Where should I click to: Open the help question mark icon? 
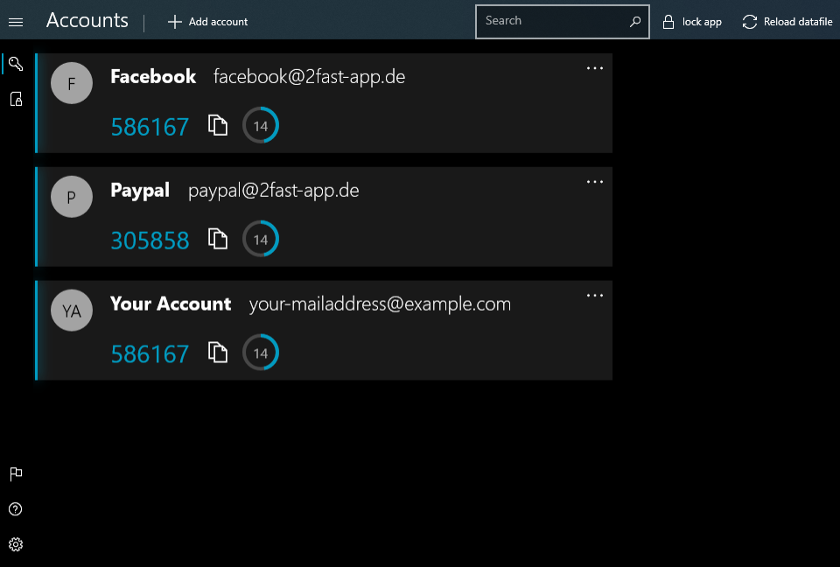click(16, 509)
